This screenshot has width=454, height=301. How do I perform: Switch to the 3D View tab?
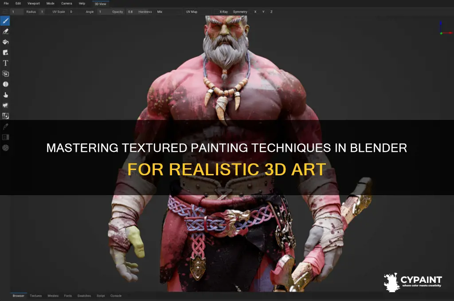click(x=101, y=4)
